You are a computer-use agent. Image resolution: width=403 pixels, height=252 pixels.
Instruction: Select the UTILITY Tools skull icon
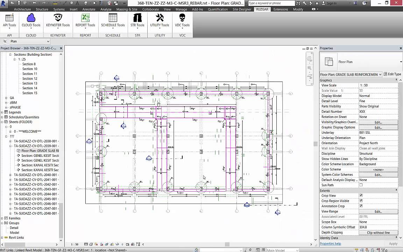click(160, 22)
